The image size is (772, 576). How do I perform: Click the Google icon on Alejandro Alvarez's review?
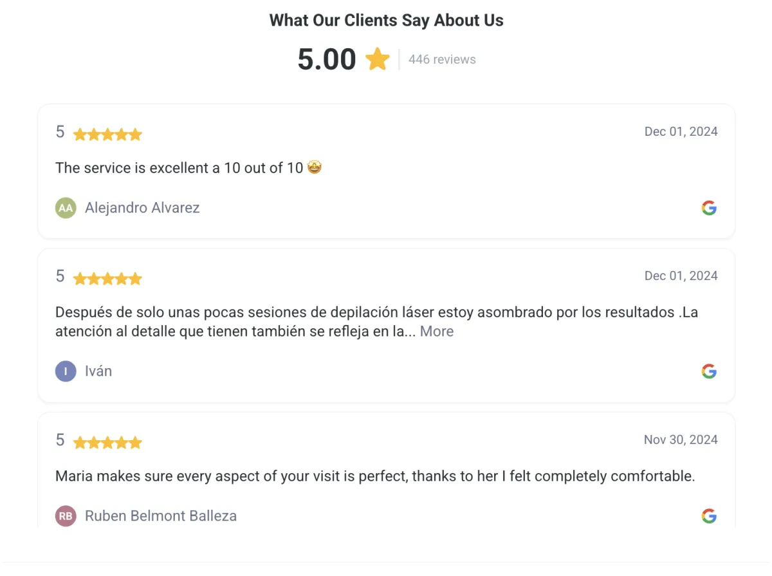point(709,208)
